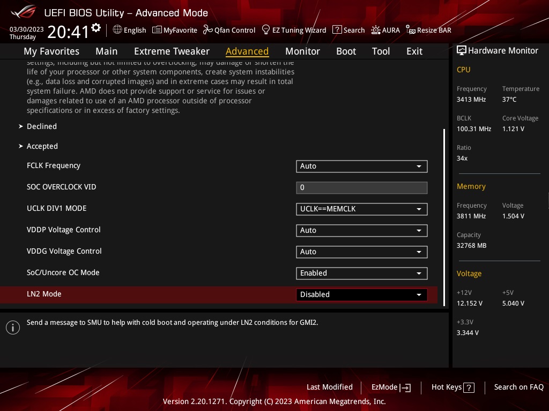Click the EzMode button label
The height and width of the screenshot is (411, 549).
pyautogui.click(x=384, y=387)
